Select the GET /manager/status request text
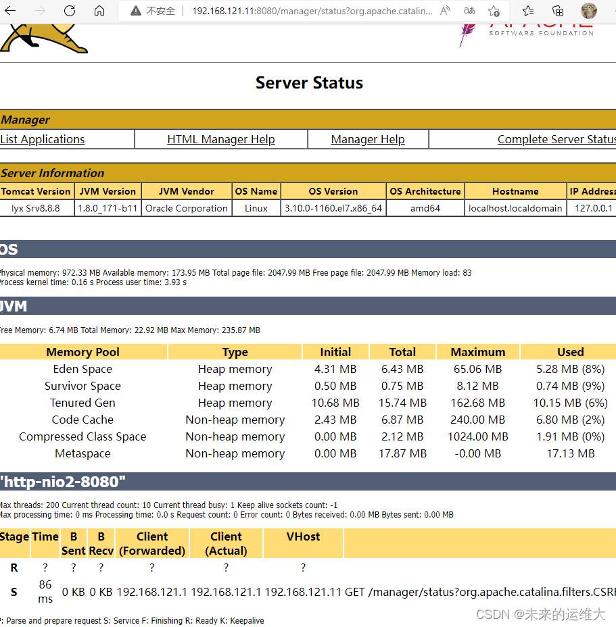616x627 pixels. click(480, 592)
